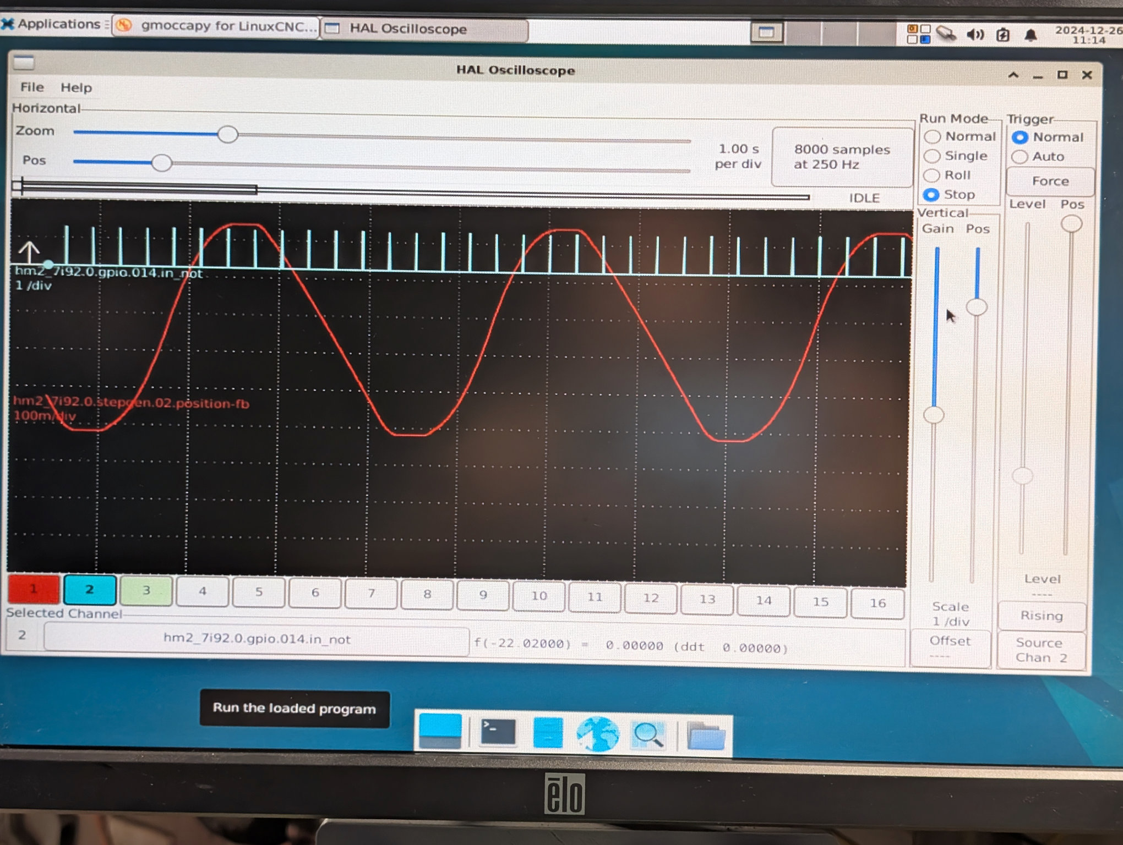The image size is (1123, 845).
Task: Click the show desktop dock icon
Action: 440,731
